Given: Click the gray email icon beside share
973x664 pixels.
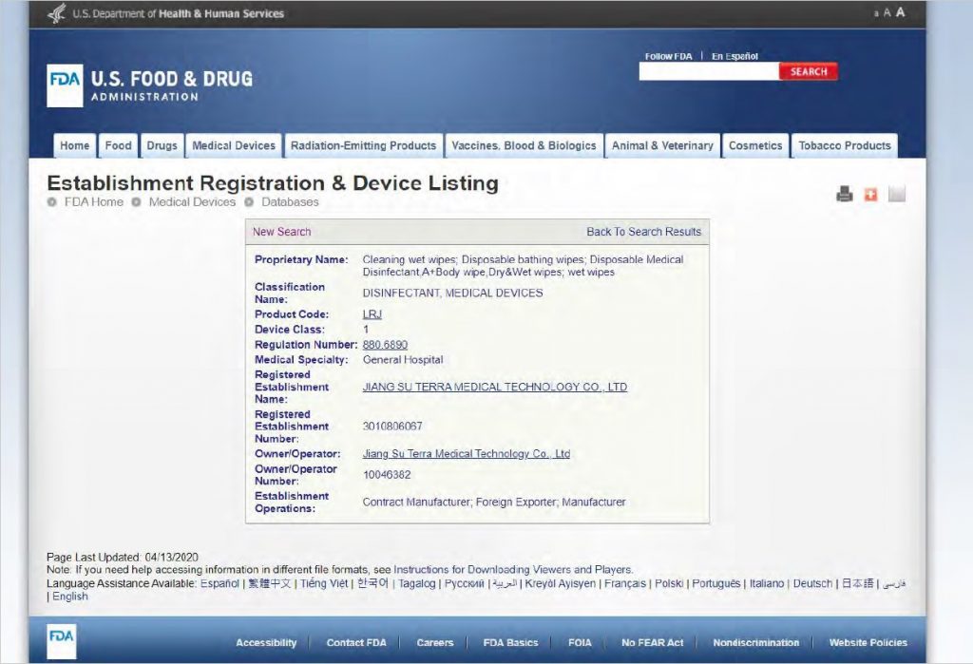Looking at the screenshot, I should coord(896,194).
